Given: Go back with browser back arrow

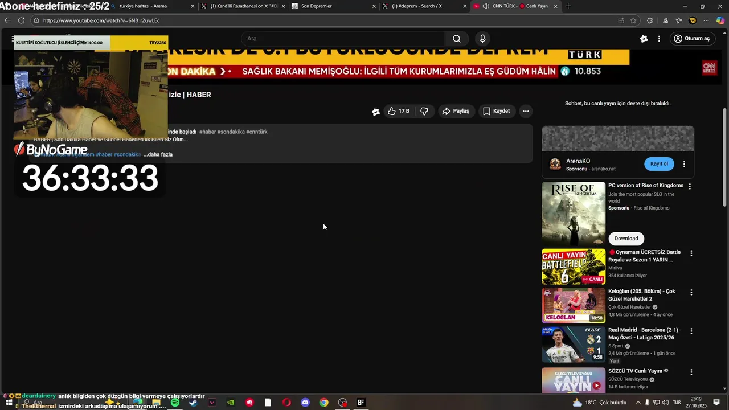Looking at the screenshot, I should (x=7, y=20).
